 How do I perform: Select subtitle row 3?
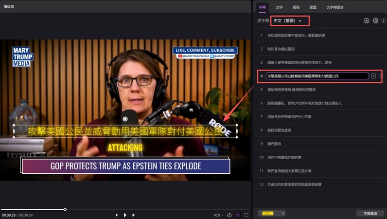321,62
